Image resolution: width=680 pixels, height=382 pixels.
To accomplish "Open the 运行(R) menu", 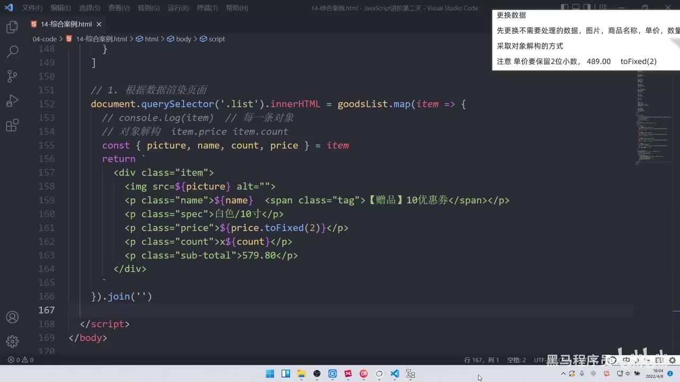I will coord(178,8).
